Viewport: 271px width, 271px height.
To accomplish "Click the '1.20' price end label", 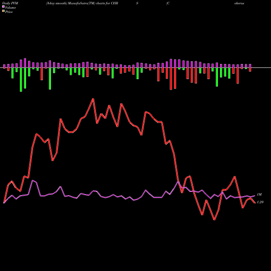I will (260, 202).
